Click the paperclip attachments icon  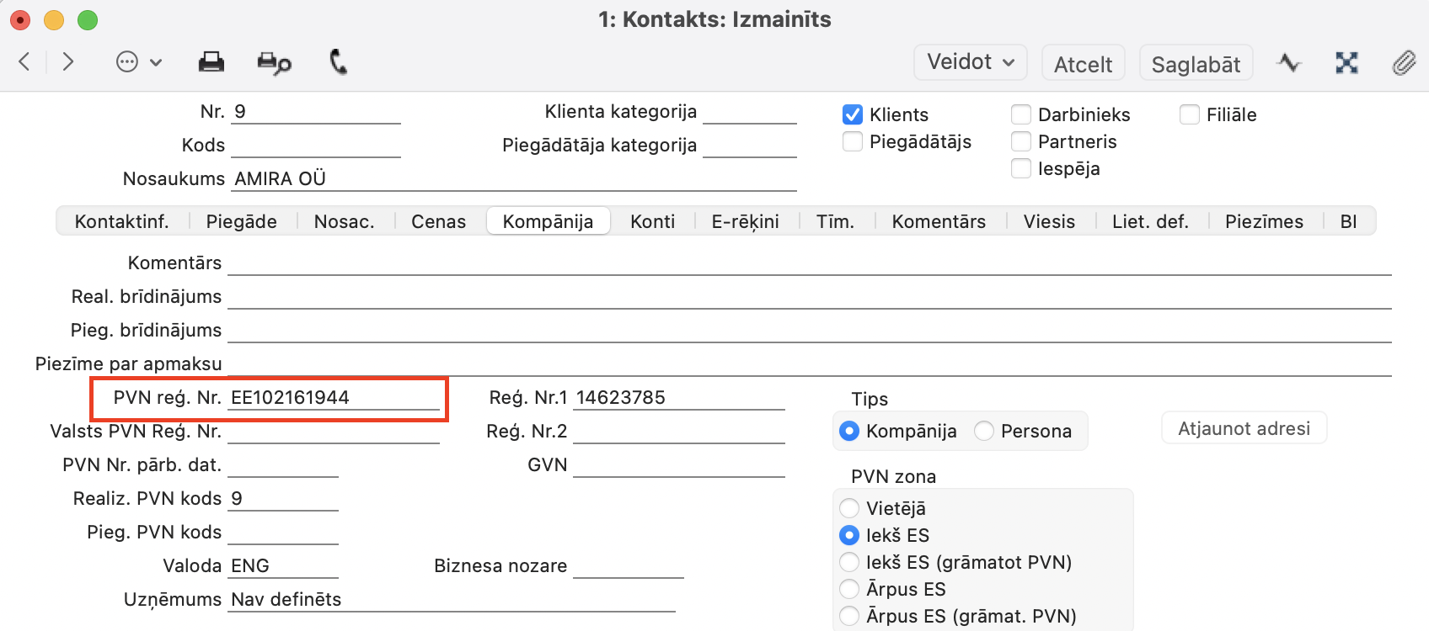(1404, 63)
